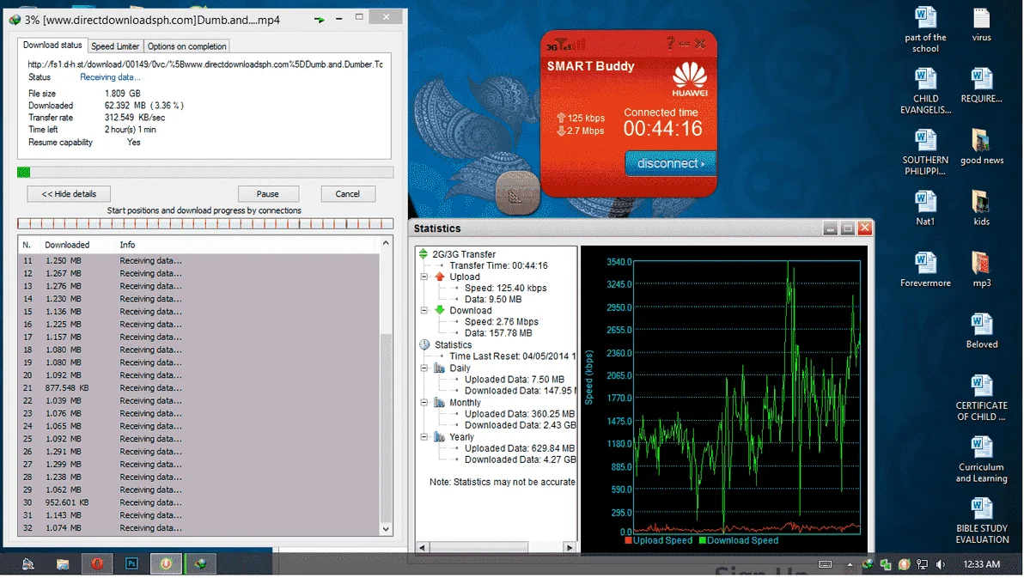Viewport: 1030px width, 578px height.
Task: Open the Options on completion tab
Action: click(x=186, y=46)
